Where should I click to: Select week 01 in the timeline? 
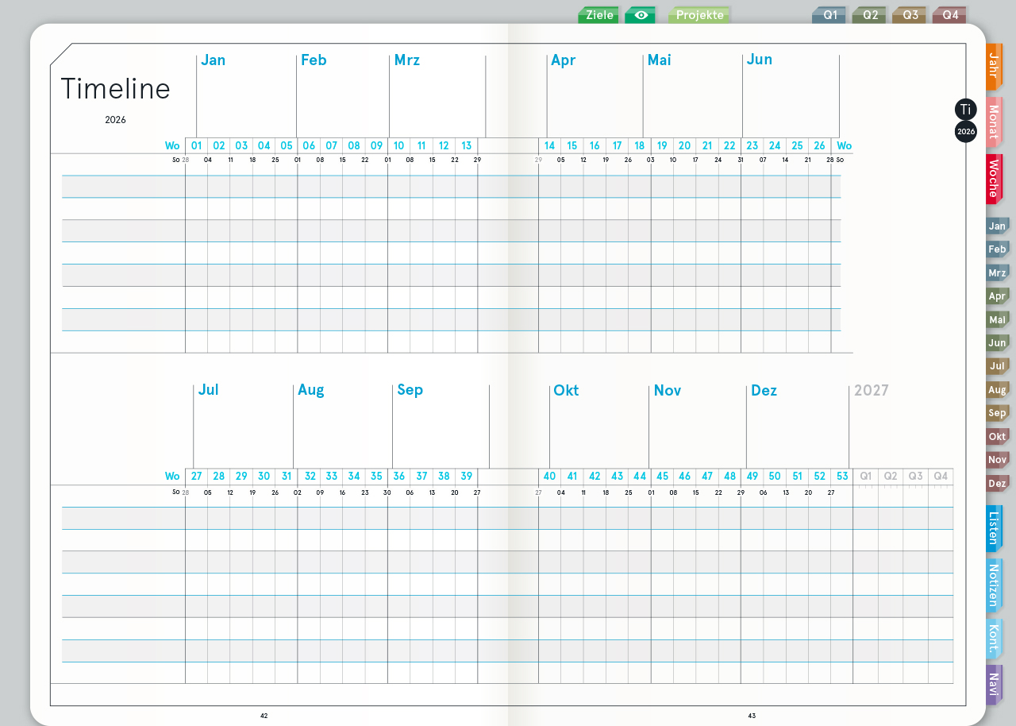(x=197, y=145)
